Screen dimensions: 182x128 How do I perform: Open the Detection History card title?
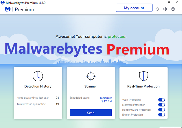pyautogui.click(x=38, y=86)
